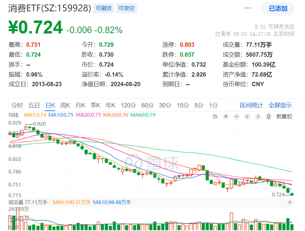Screen dimensions: 305x231
Task: Click the 昨收 value 0.730
Action: click(106, 55)
